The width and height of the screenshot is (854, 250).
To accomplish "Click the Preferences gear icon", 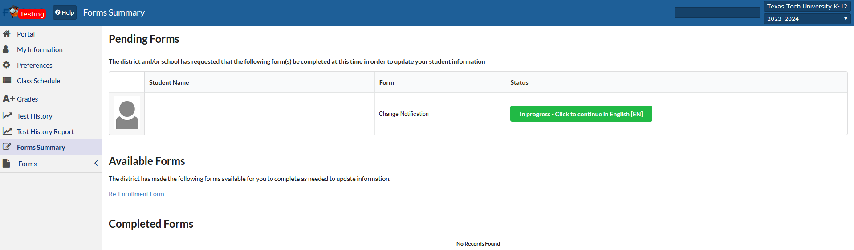I will click(x=7, y=65).
